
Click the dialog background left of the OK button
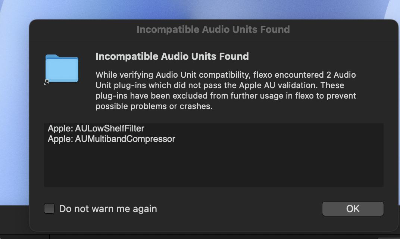[x=243, y=209]
